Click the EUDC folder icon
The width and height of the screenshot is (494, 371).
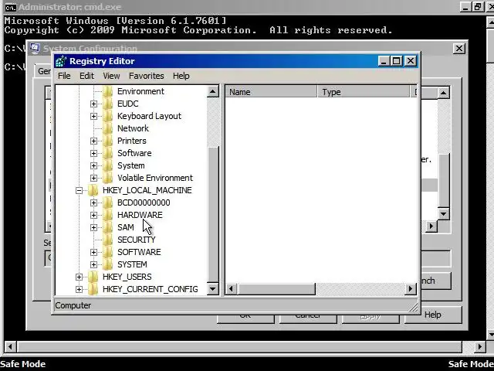tap(108, 104)
